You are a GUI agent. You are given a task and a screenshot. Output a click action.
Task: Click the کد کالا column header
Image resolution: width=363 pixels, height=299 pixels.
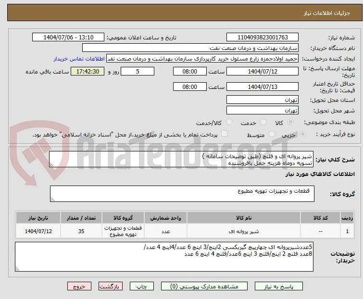320,218
